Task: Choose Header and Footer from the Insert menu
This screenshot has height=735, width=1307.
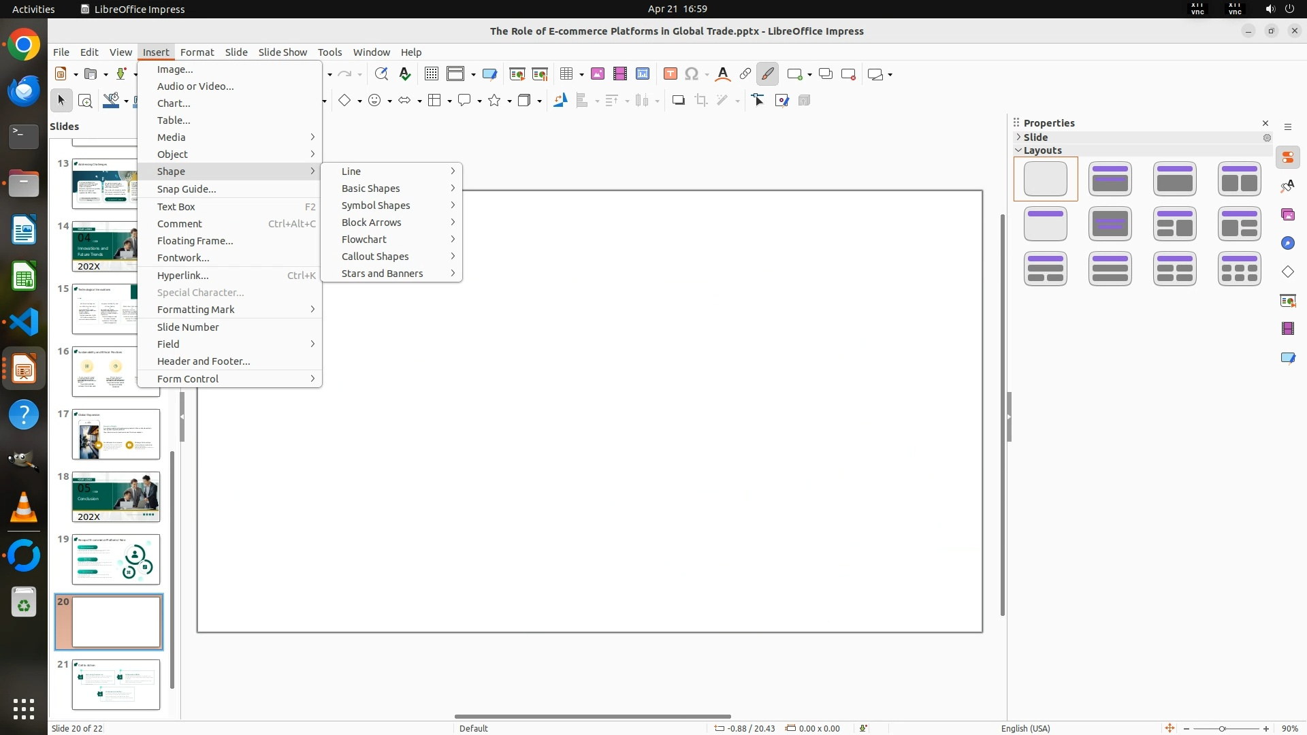Action: coord(204,361)
